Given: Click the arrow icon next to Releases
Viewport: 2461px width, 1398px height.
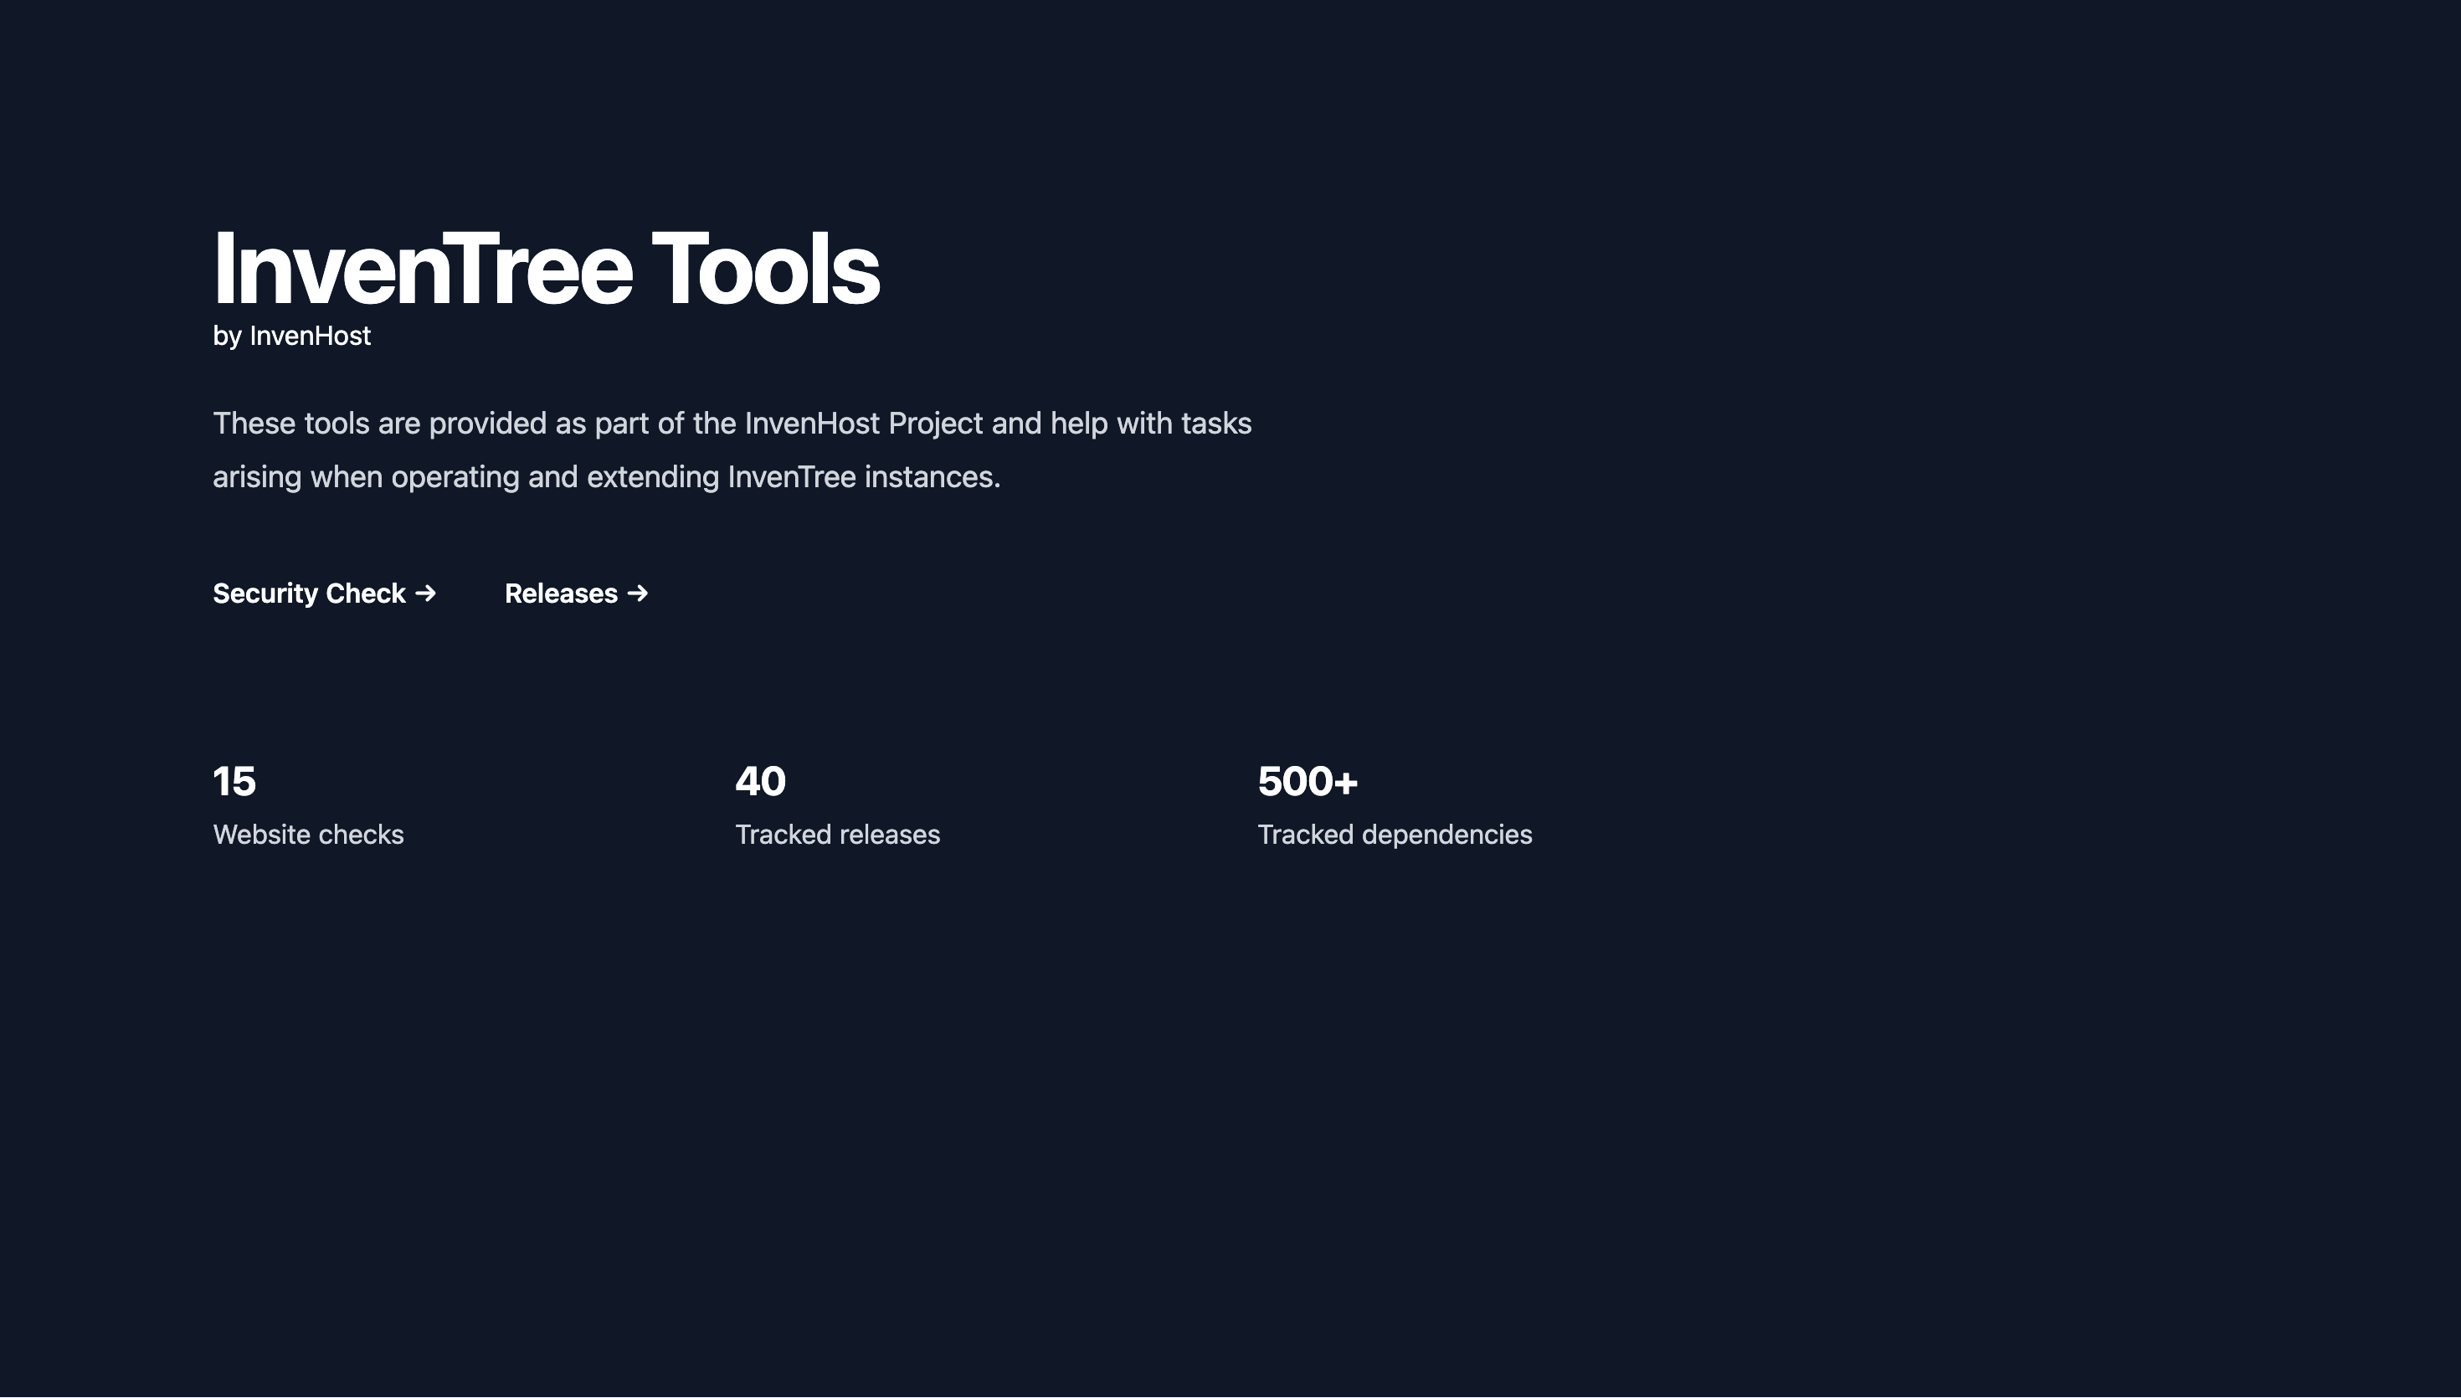Looking at the screenshot, I should click(x=635, y=594).
